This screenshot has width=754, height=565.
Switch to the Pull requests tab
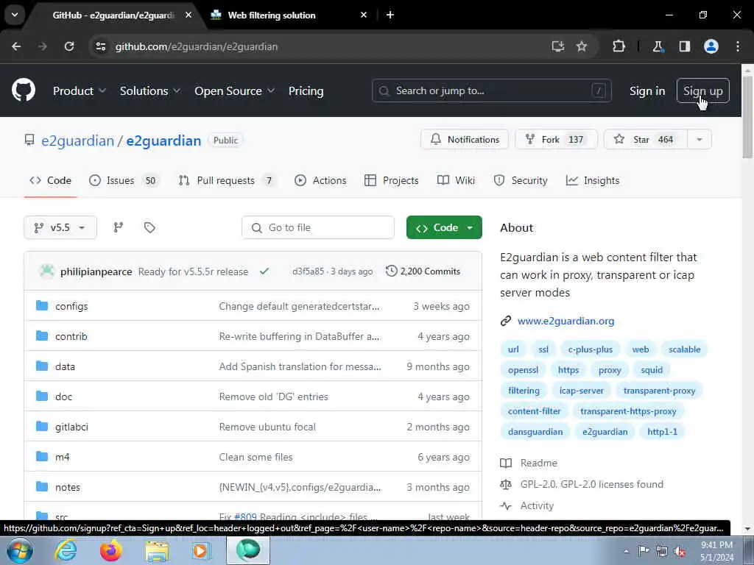point(227,180)
